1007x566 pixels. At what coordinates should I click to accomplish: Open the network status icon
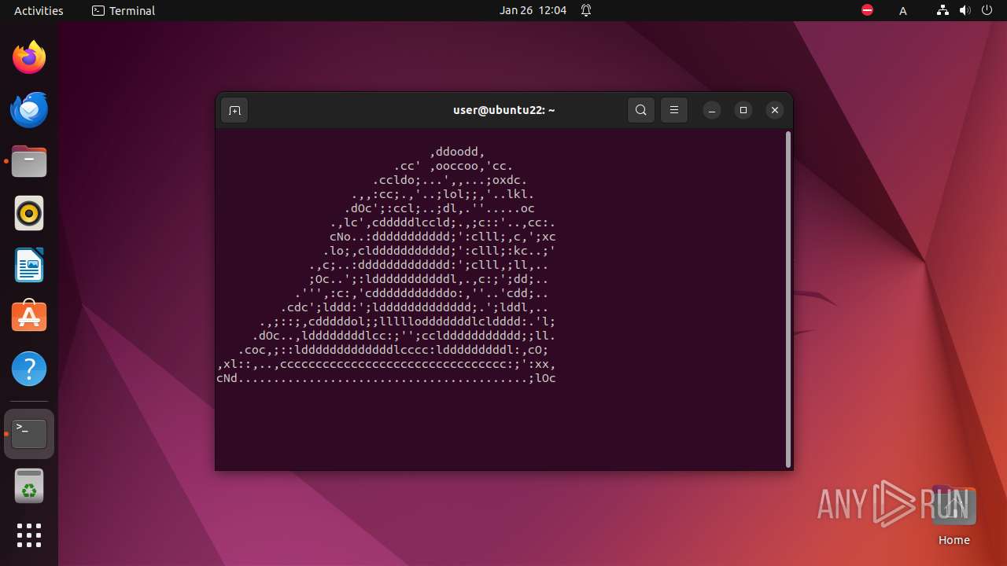[943, 10]
